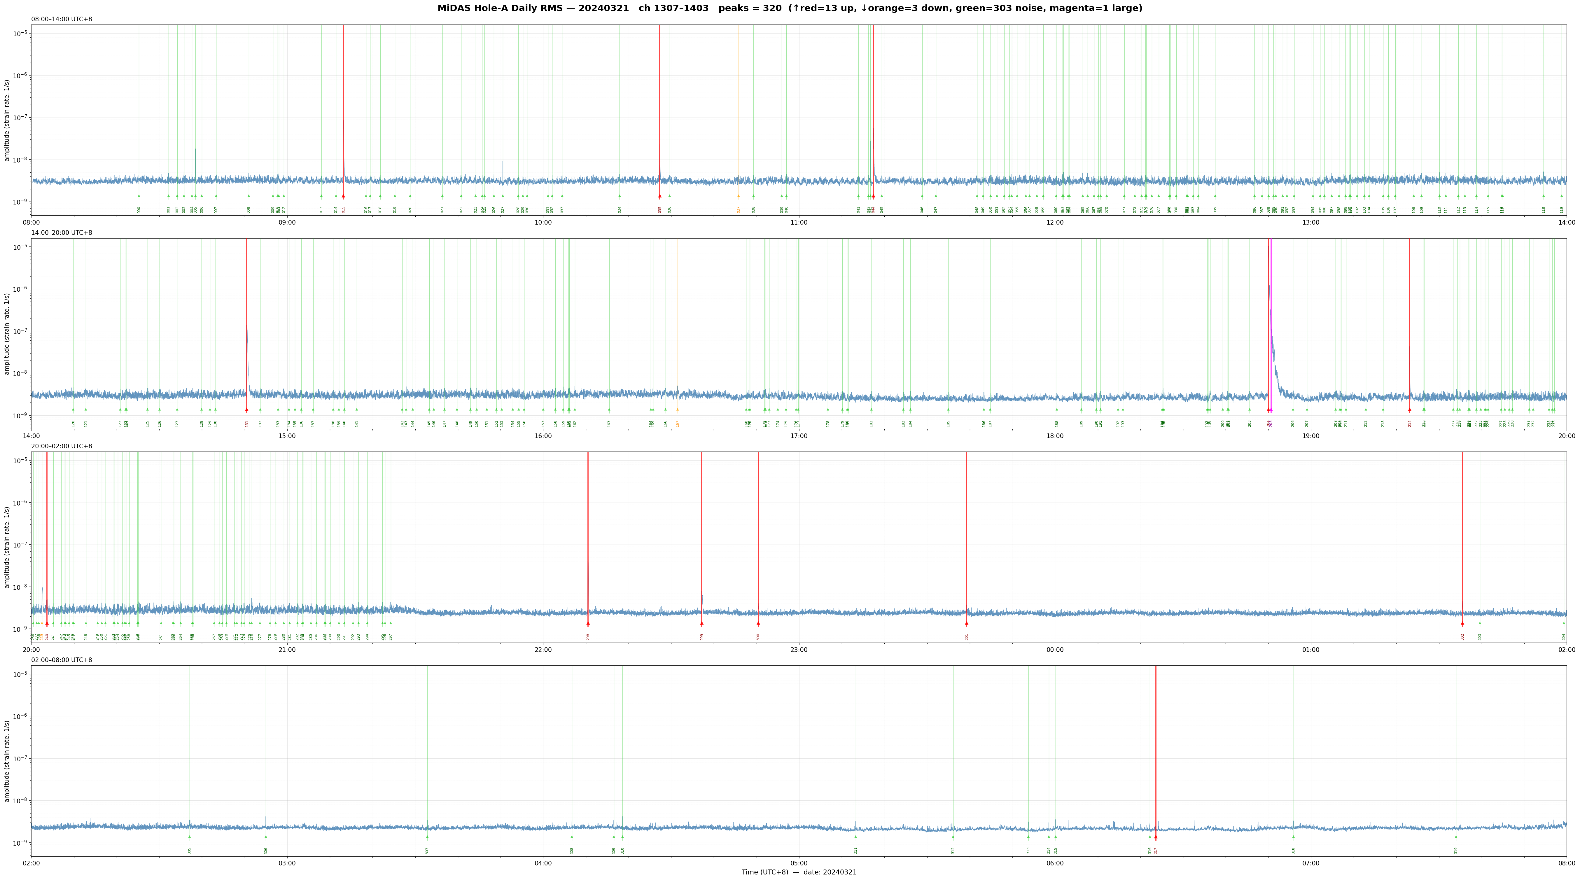The height and width of the screenshot is (880, 1580).
Task: Select the 17:00 time tick label
Action: pos(799,436)
